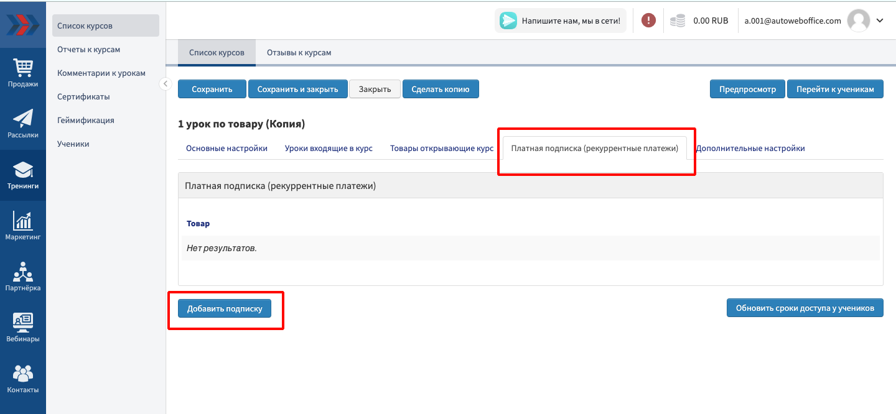This screenshot has height=414, width=896.
Task: Select the Тренинги graduation cap icon
Action: [x=23, y=175]
